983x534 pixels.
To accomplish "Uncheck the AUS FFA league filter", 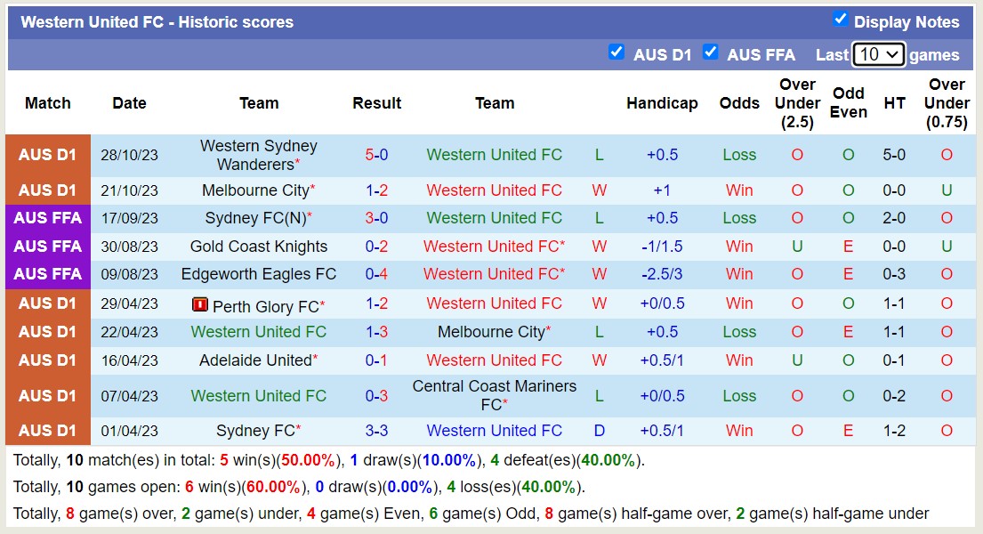I will (x=710, y=52).
